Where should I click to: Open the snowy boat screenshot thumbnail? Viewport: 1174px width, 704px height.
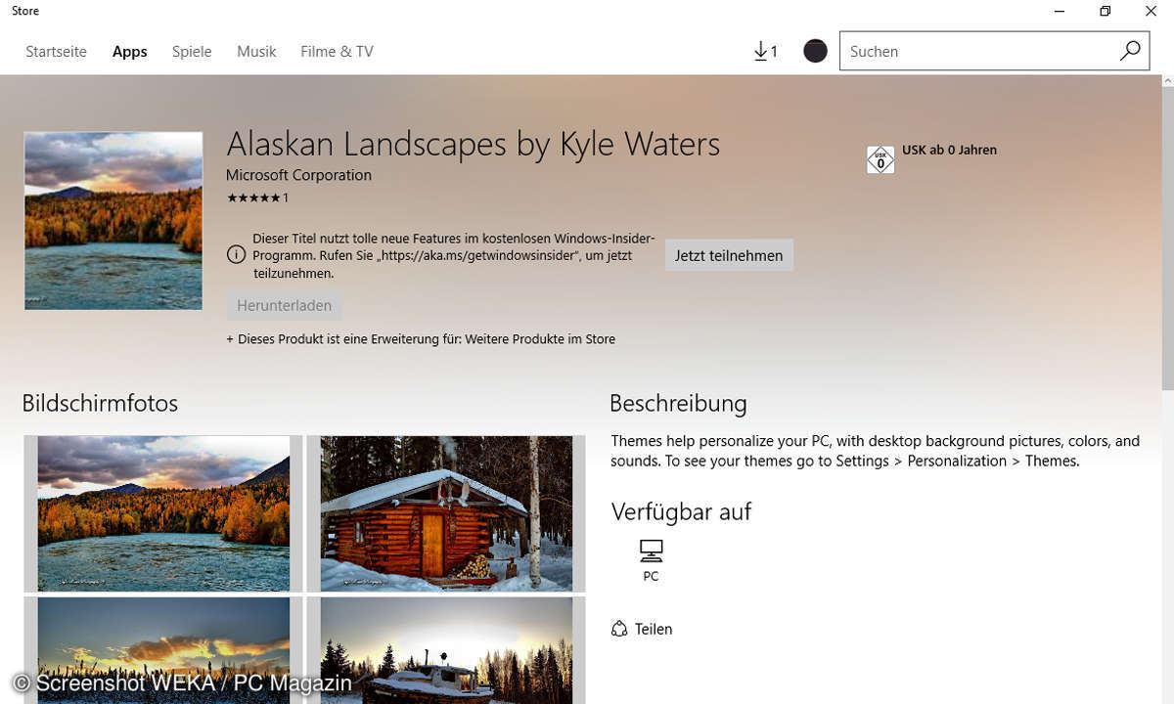pyautogui.click(x=446, y=650)
